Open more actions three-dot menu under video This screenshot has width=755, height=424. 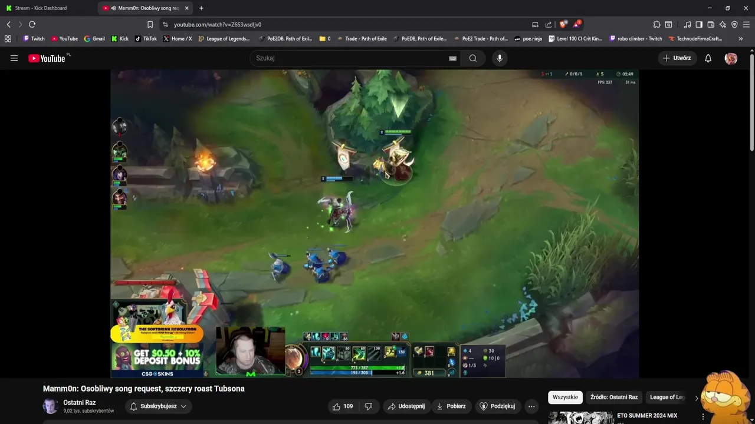(x=531, y=406)
